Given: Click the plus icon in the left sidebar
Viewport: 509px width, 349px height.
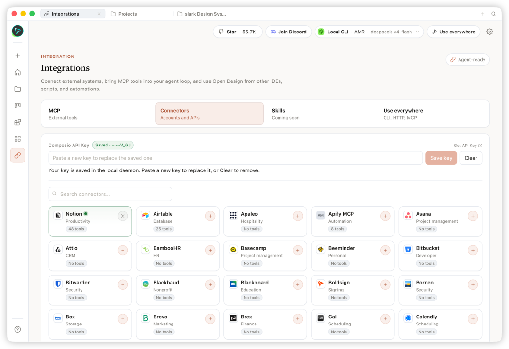Looking at the screenshot, I should click(x=17, y=56).
